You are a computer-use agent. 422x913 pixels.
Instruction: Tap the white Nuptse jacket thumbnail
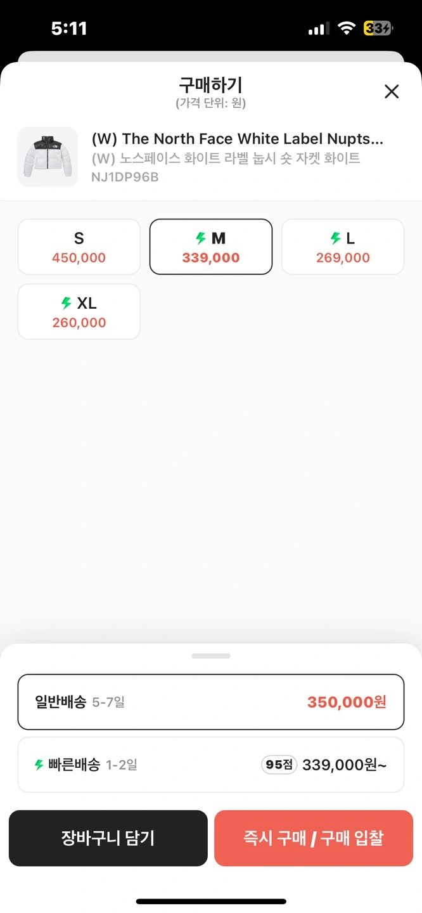48,157
